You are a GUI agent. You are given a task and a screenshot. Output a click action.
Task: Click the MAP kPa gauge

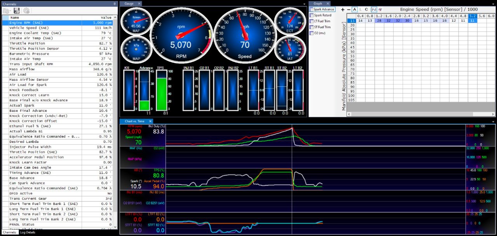pyautogui.click(x=136, y=49)
